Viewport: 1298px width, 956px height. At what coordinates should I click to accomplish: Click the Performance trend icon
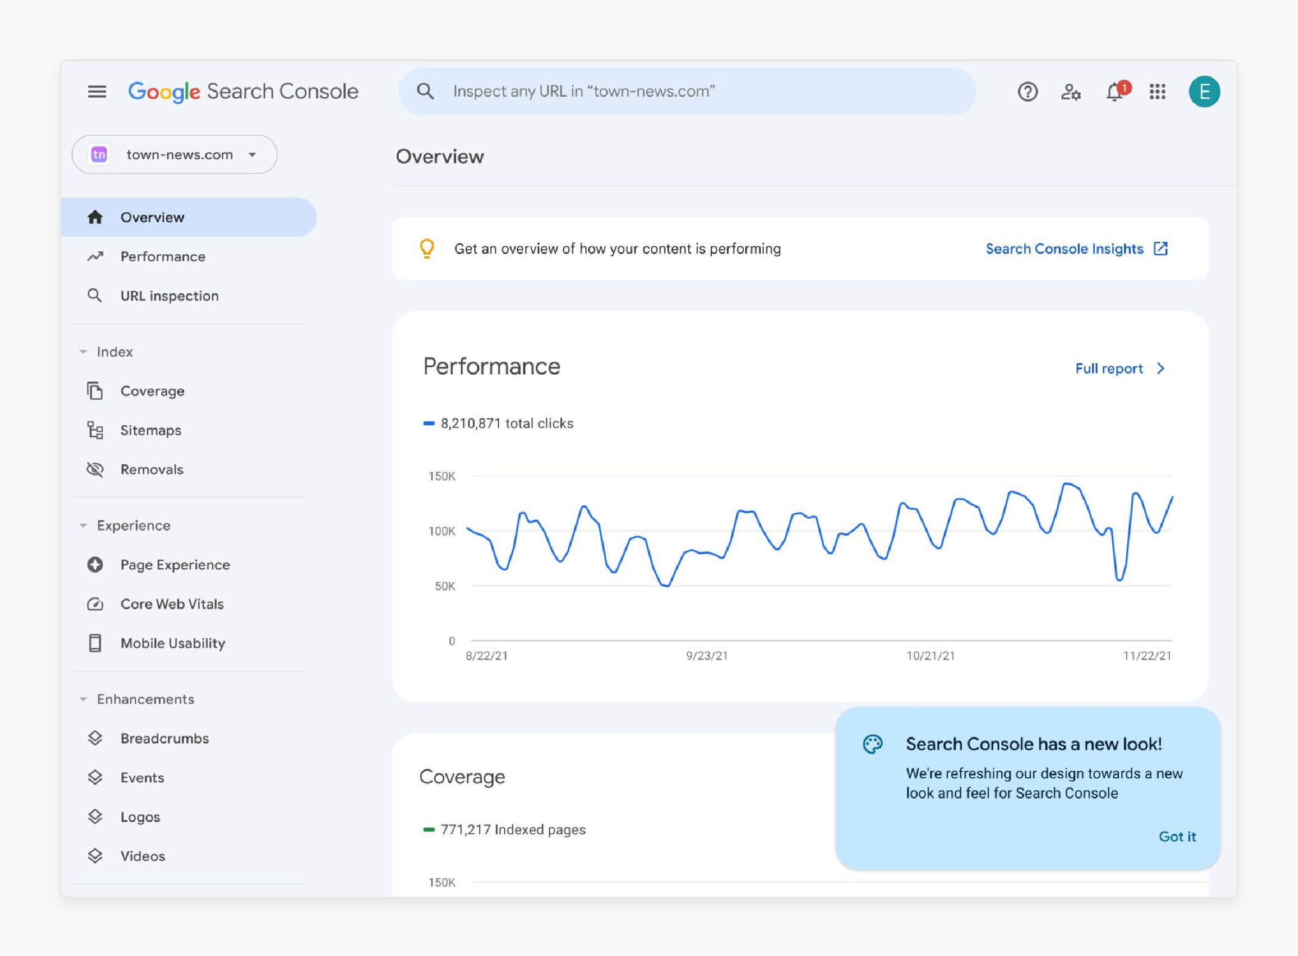click(x=95, y=256)
